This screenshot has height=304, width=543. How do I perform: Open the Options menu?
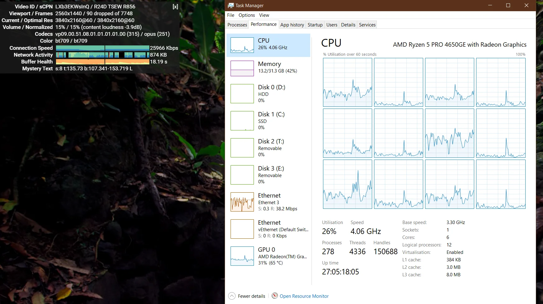coord(247,15)
